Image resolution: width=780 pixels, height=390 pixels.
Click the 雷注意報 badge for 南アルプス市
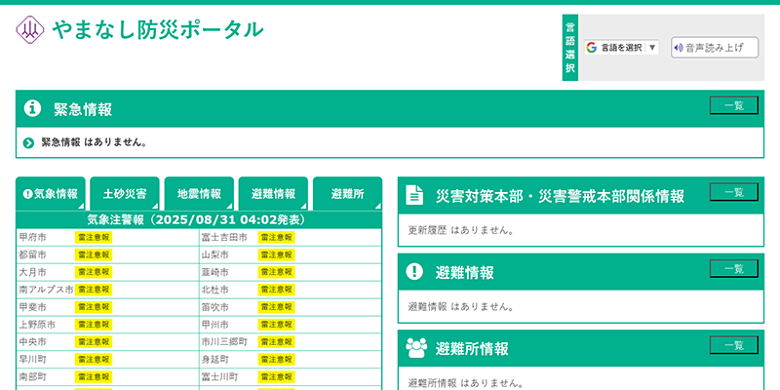94,290
